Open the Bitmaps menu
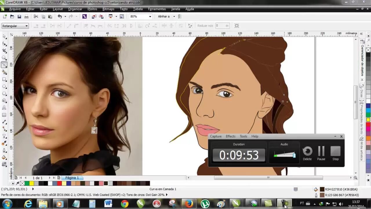 [x=108, y=9]
